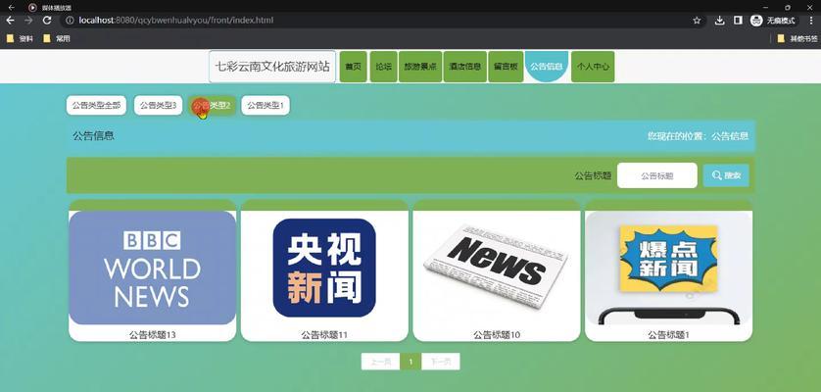Bookmark this page with the star icon
Image resolution: width=821 pixels, height=392 pixels.
pyautogui.click(x=697, y=21)
